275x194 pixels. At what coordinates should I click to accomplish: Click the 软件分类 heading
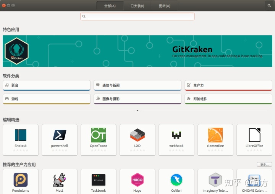pyautogui.click(x=11, y=76)
